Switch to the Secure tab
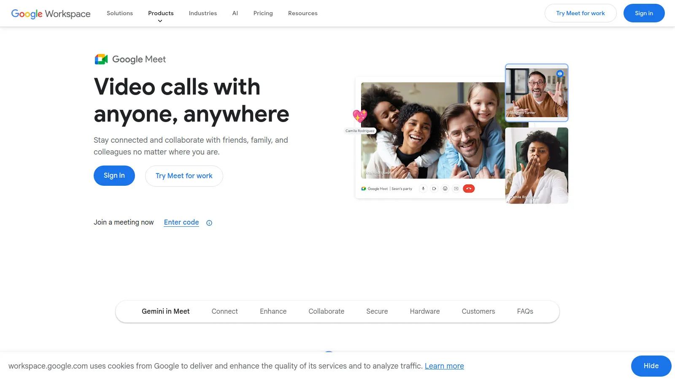 pyautogui.click(x=377, y=311)
